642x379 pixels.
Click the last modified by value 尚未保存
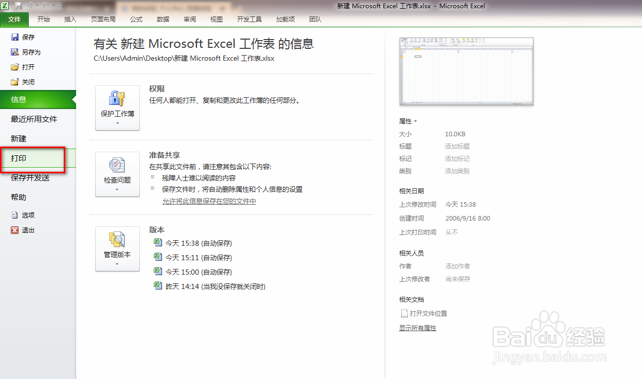[x=457, y=279]
